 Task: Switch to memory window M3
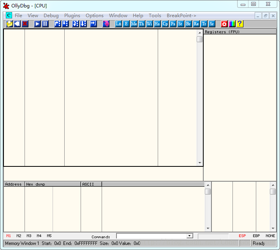coord(29,236)
